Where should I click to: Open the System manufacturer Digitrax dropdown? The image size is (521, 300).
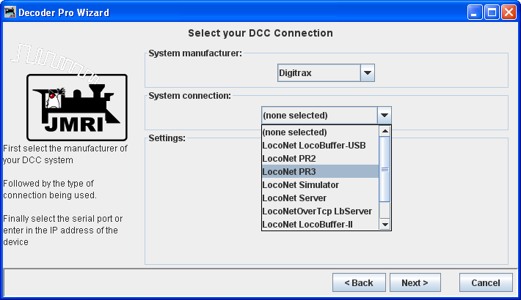tap(326, 73)
